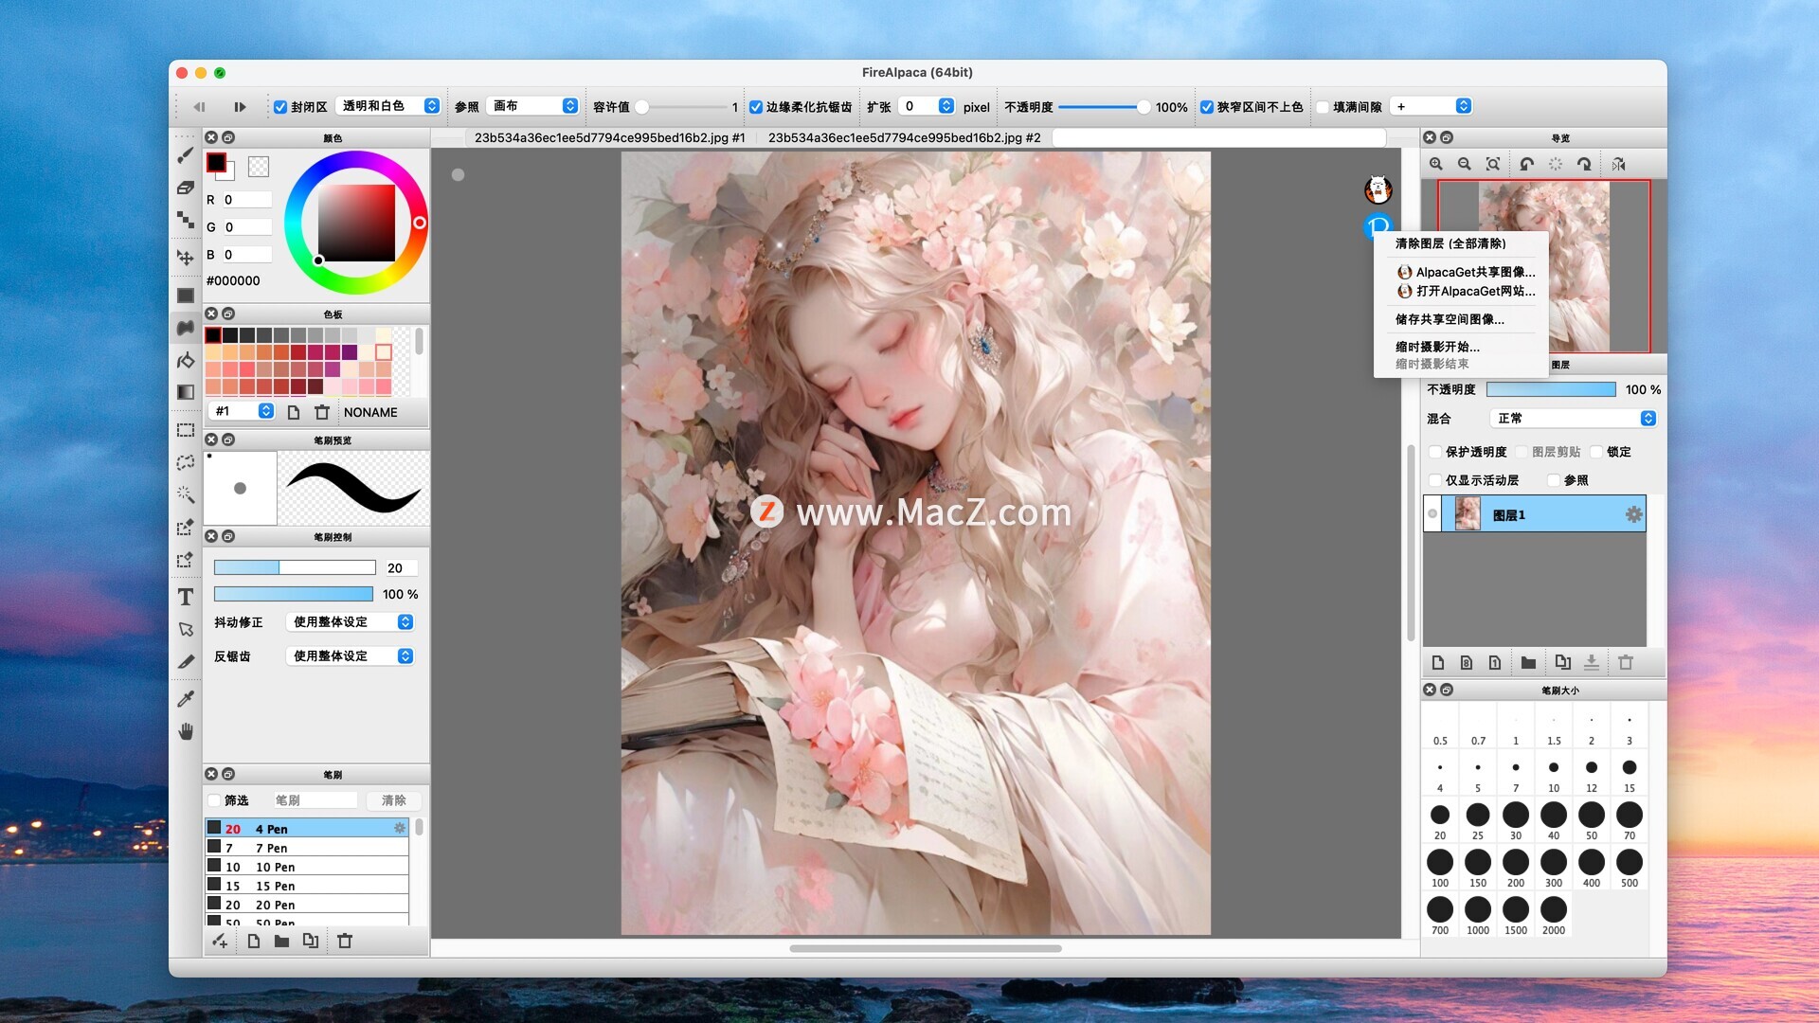Choose AlpacaGet共享图像 menu item
Screen dimensions: 1819x1023
tap(1461, 272)
